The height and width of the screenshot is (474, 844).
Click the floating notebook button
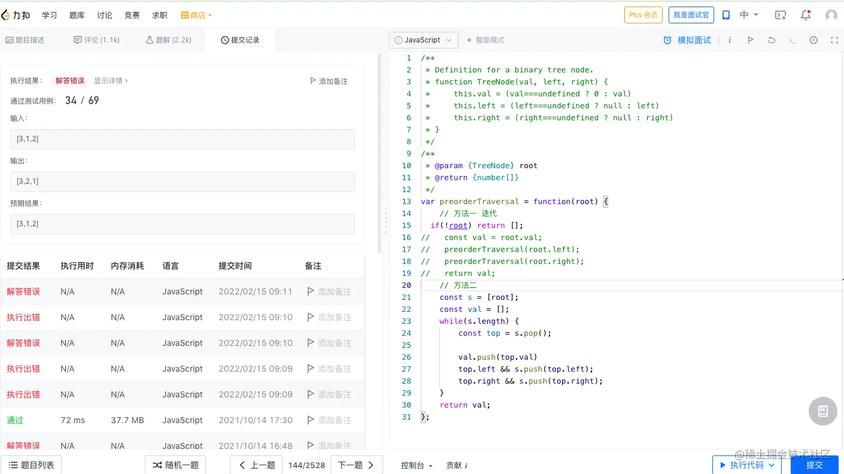click(823, 411)
